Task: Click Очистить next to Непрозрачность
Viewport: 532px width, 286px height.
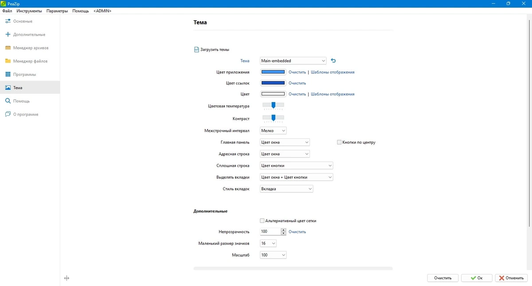Action: pos(297,232)
